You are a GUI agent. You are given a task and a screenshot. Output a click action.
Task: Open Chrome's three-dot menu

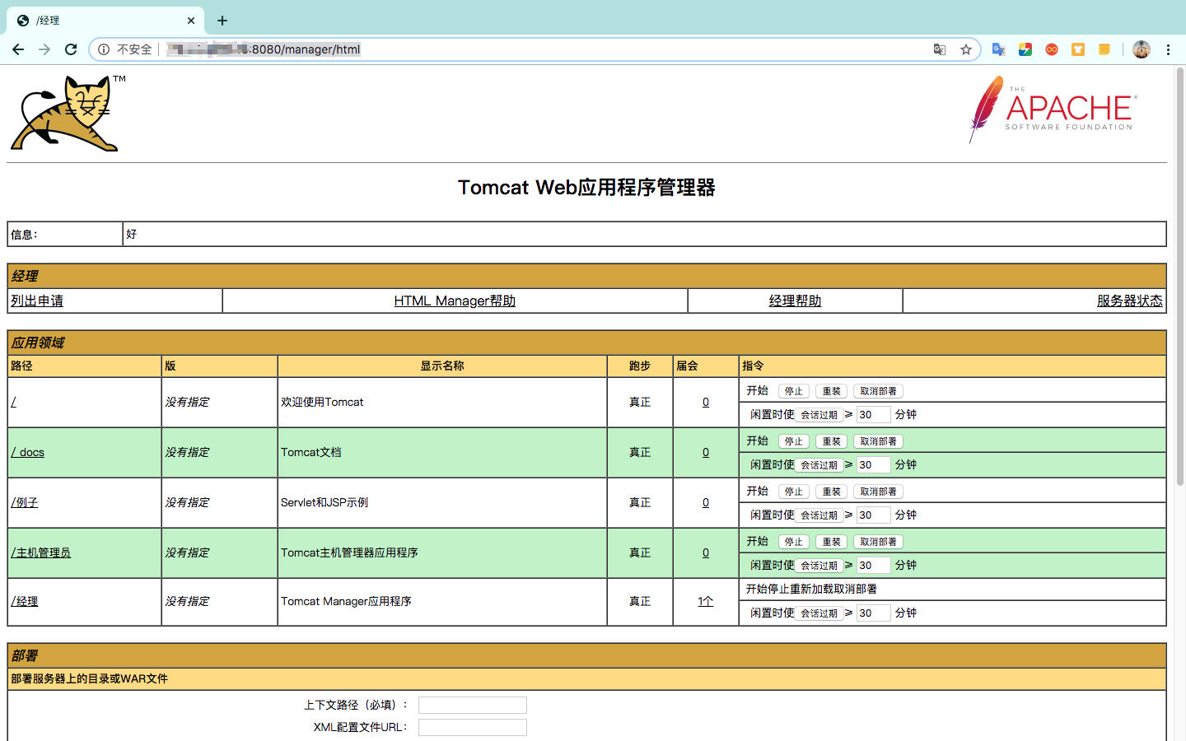(x=1168, y=49)
